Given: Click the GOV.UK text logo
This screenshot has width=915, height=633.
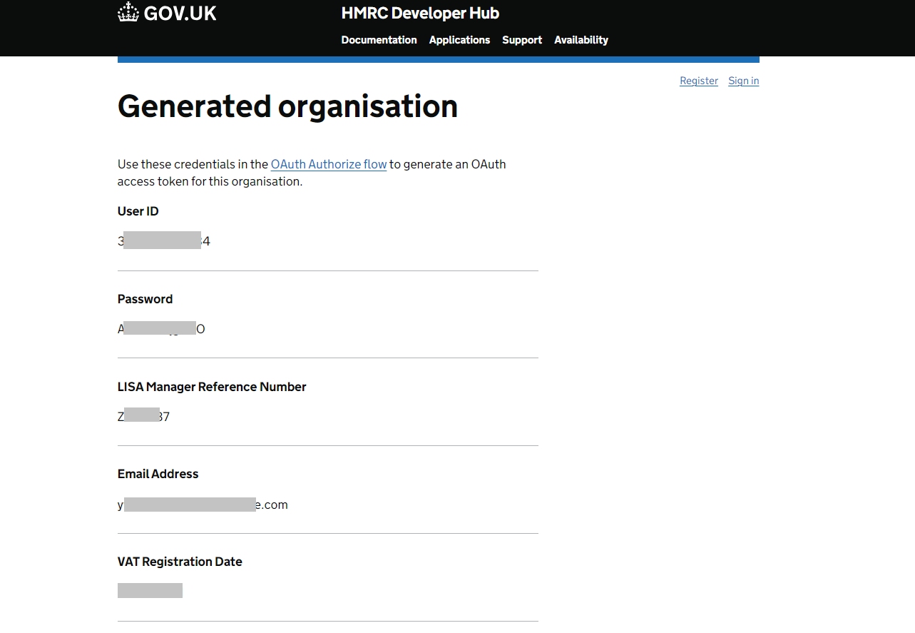Looking at the screenshot, I should (180, 13).
